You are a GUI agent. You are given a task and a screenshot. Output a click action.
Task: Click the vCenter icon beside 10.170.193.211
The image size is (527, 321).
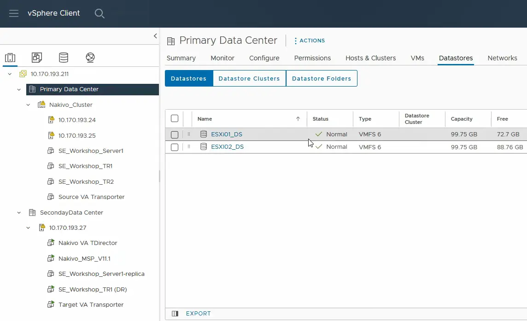coord(23,74)
